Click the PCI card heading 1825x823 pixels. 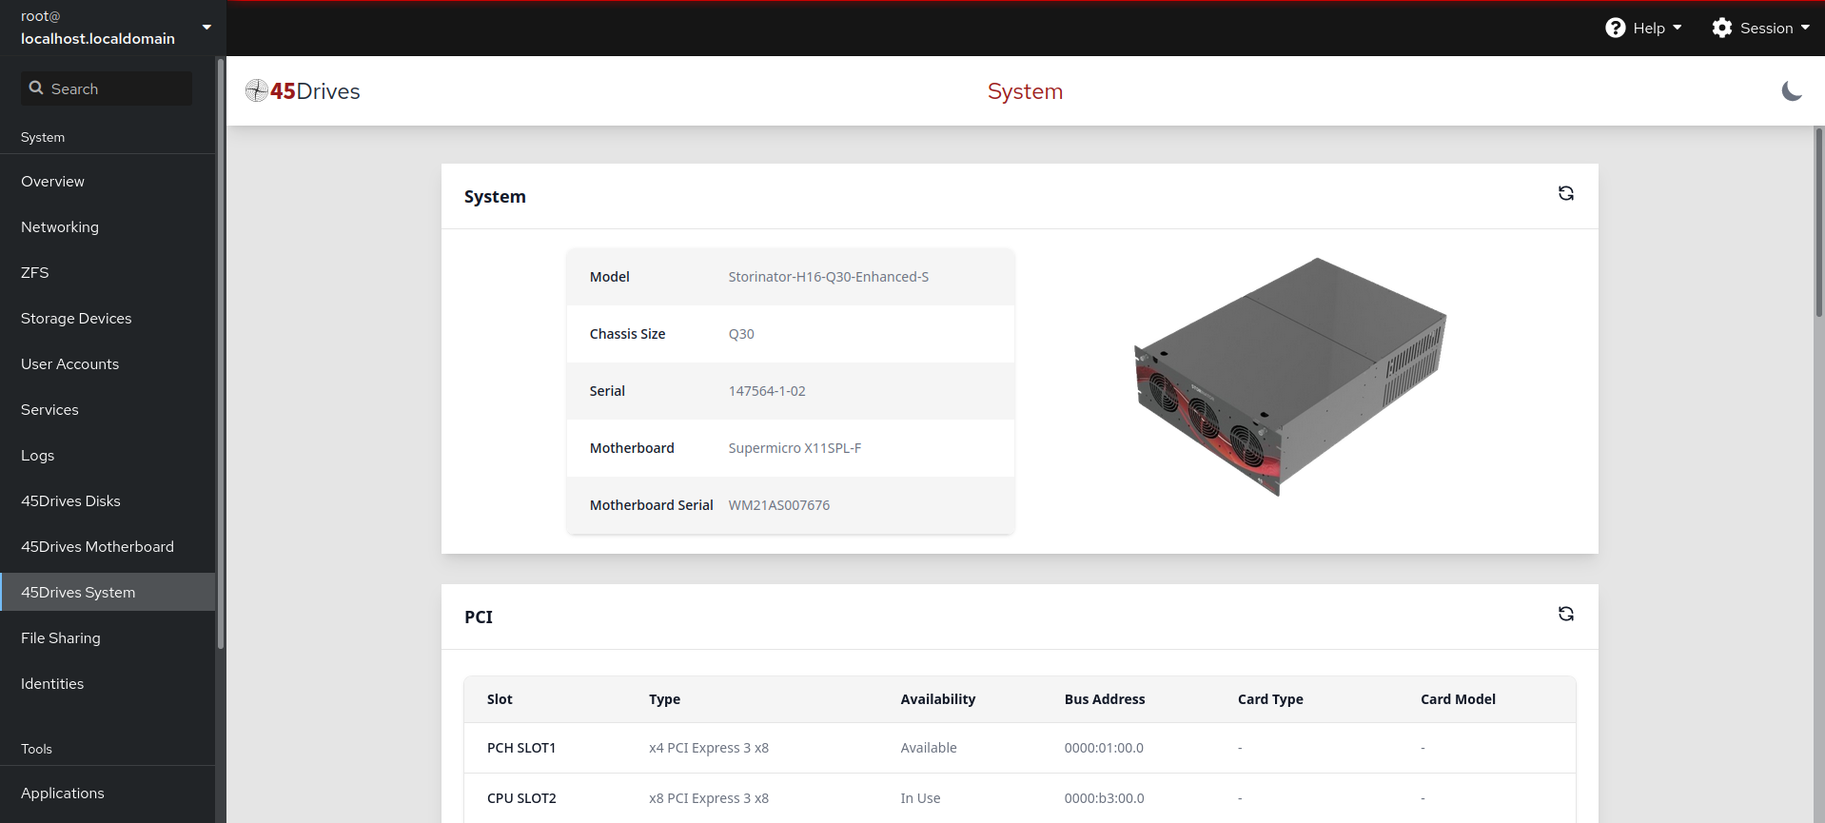tap(479, 617)
